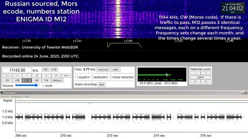The height and width of the screenshot is (139, 248).
Task: Click the 0 round-frequency button
Action: [x=37, y=76]
